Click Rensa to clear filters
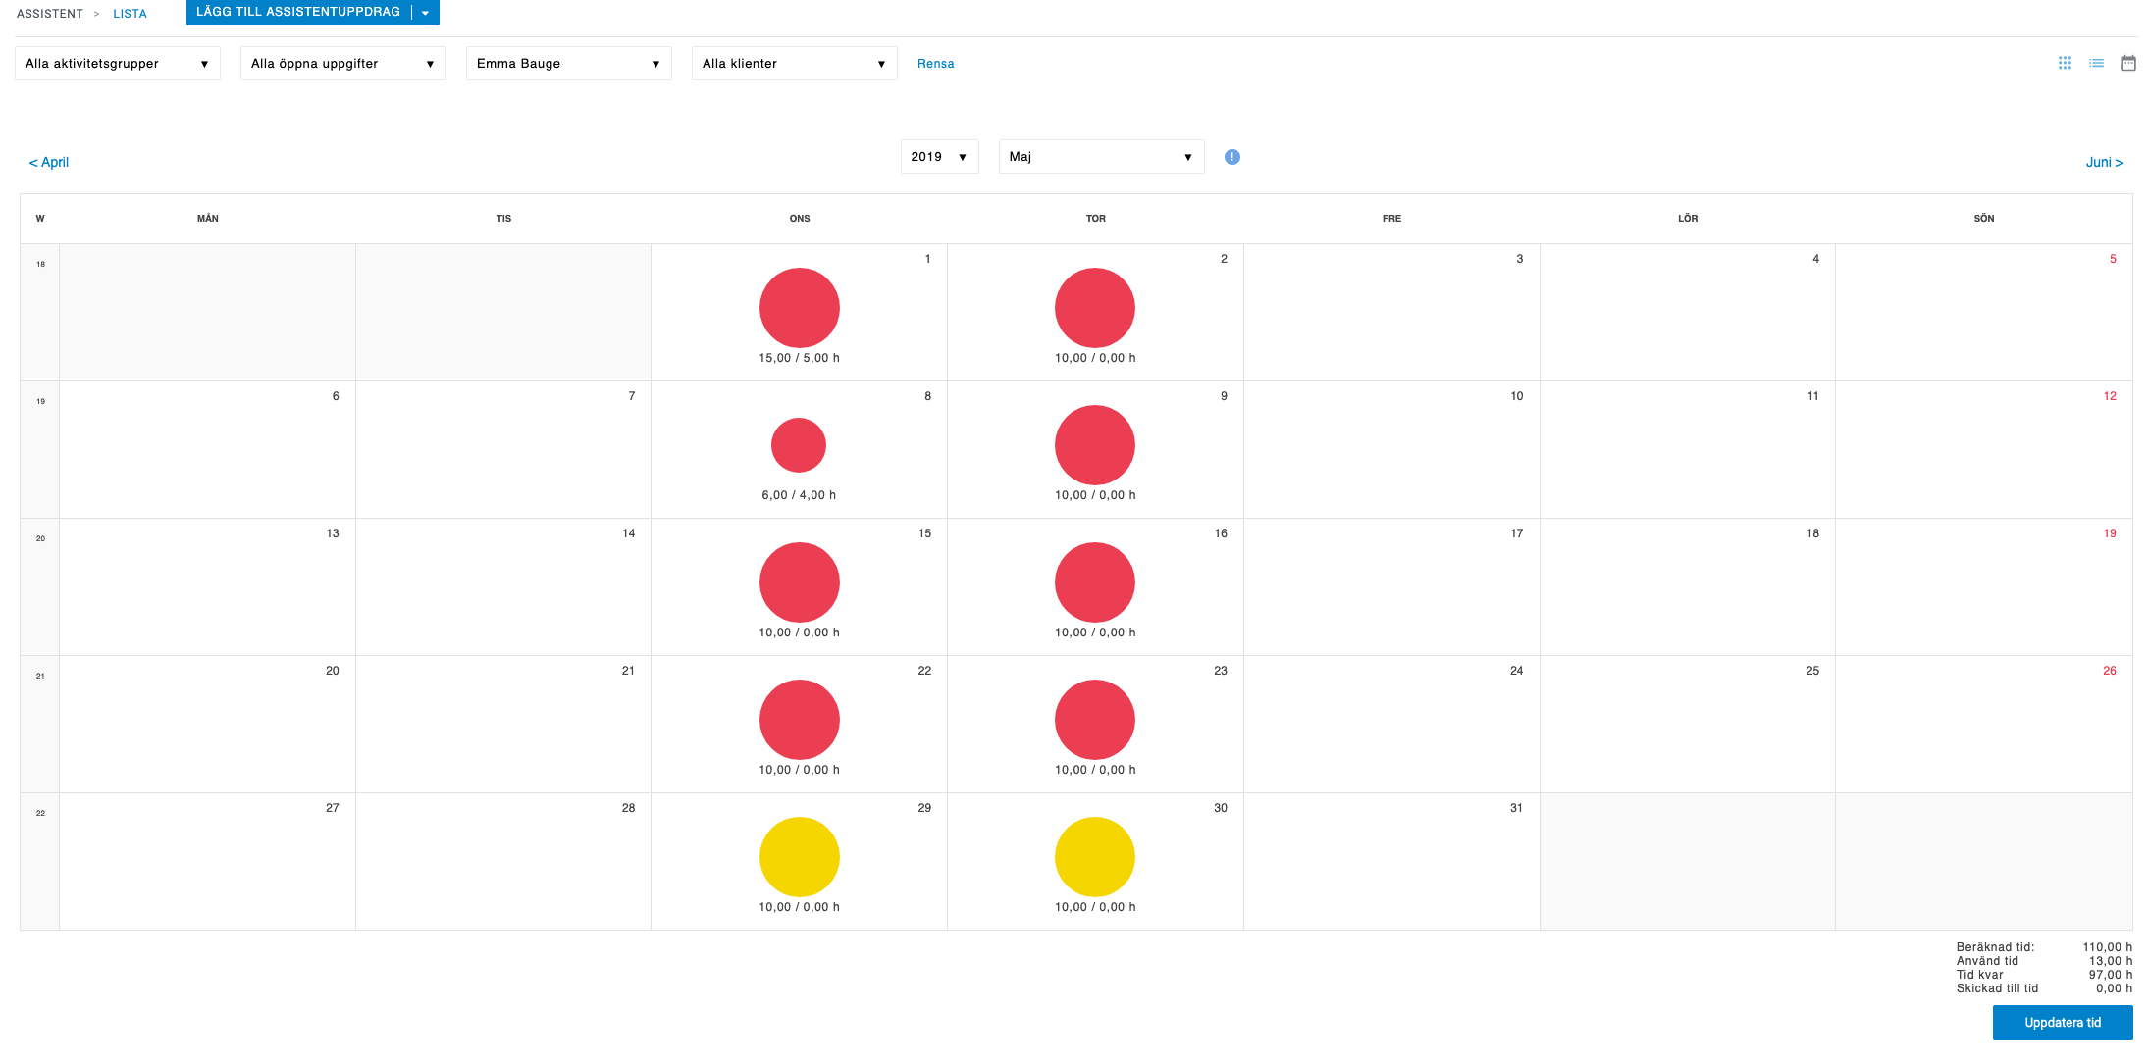 point(935,63)
